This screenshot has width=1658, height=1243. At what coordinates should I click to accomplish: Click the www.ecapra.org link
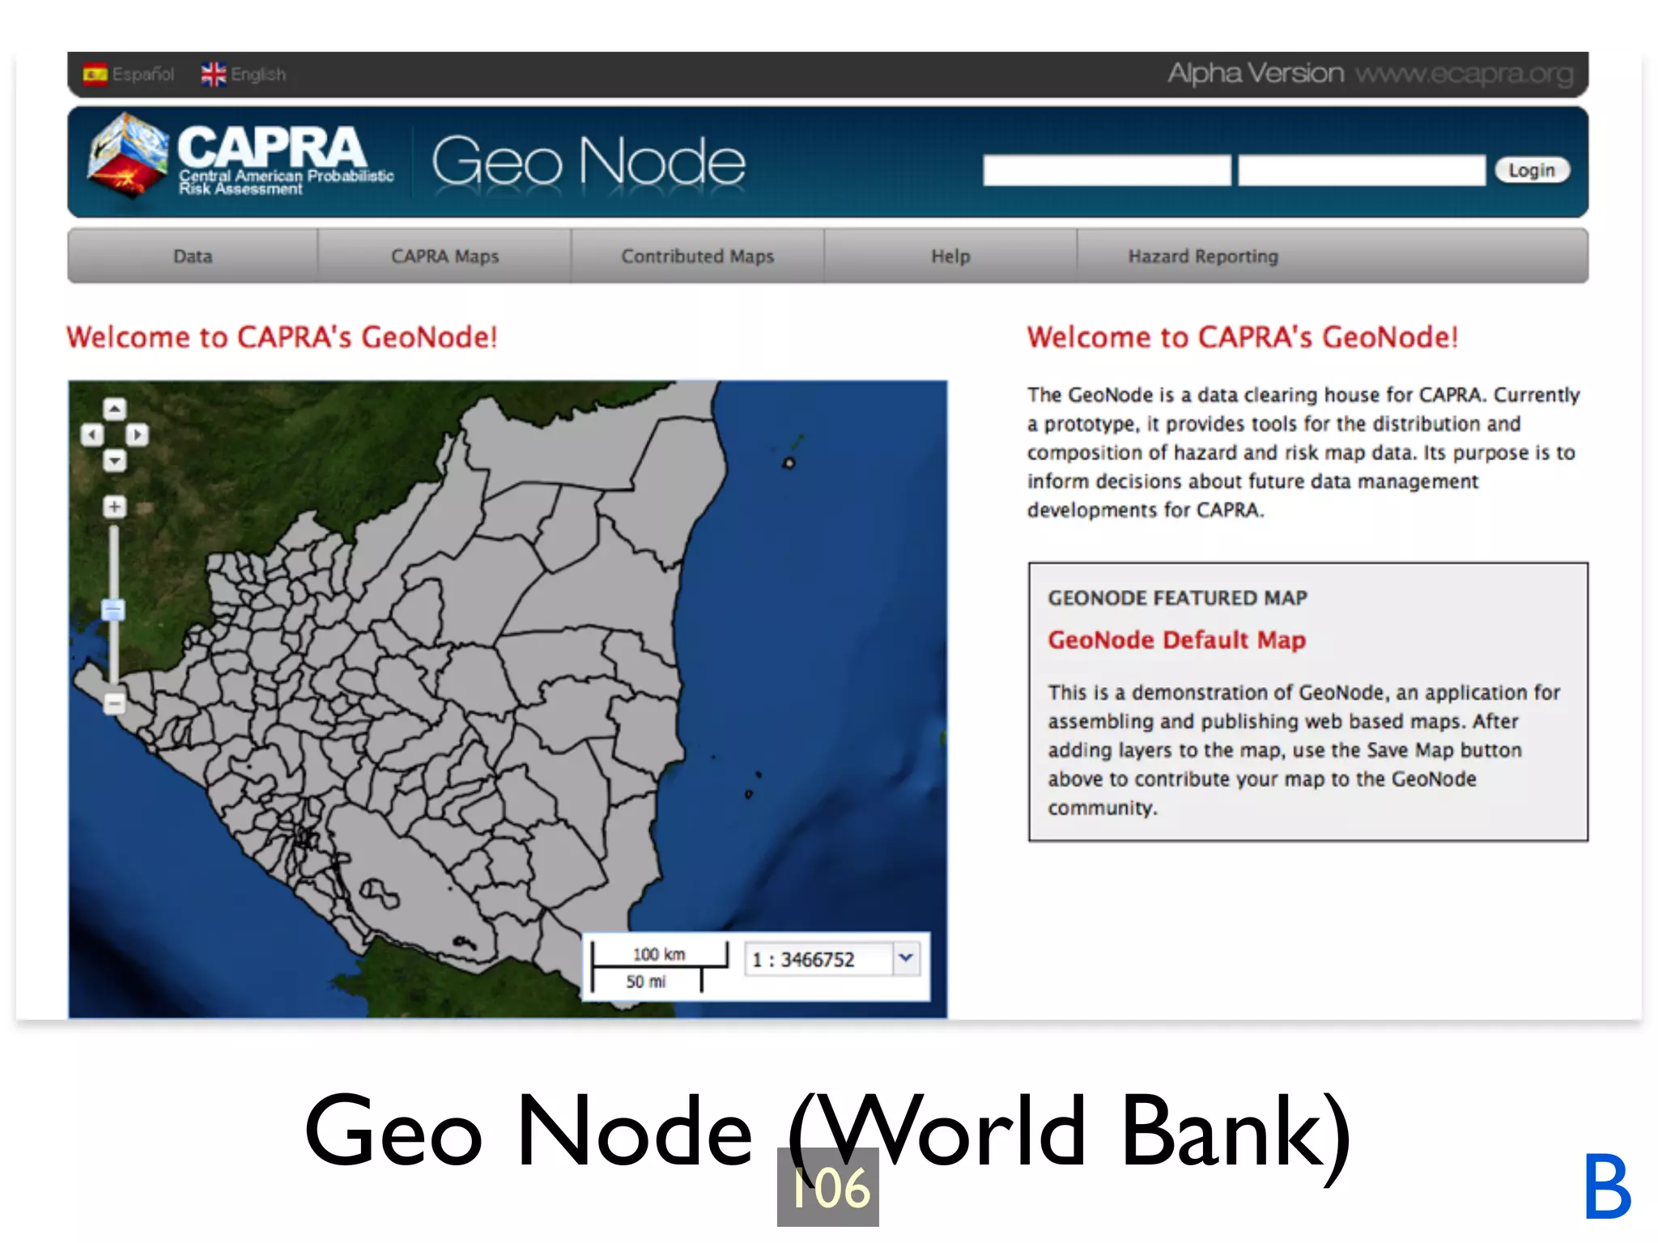pyautogui.click(x=1465, y=74)
